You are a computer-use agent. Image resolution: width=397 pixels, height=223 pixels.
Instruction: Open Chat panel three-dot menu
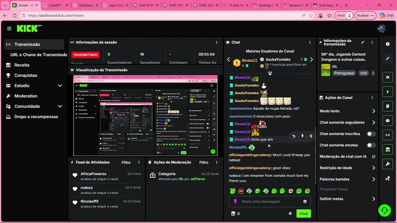(x=310, y=42)
